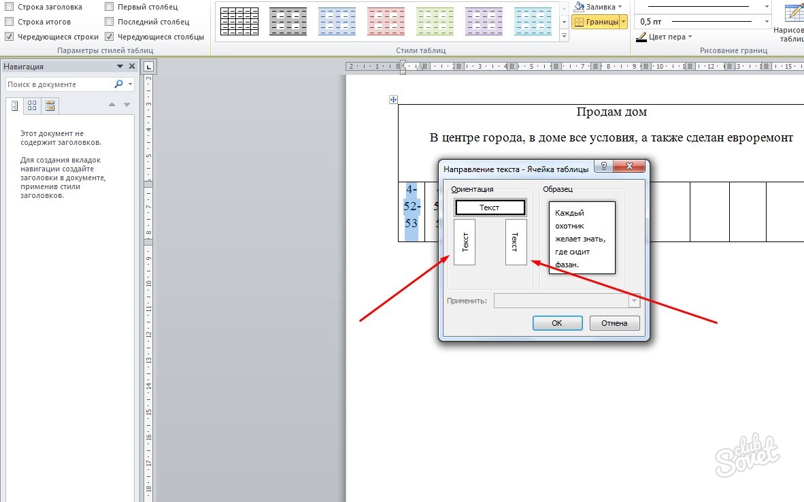This screenshot has width=804, height=502.
Task: Click the table move handle
Action: tap(393, 99)
